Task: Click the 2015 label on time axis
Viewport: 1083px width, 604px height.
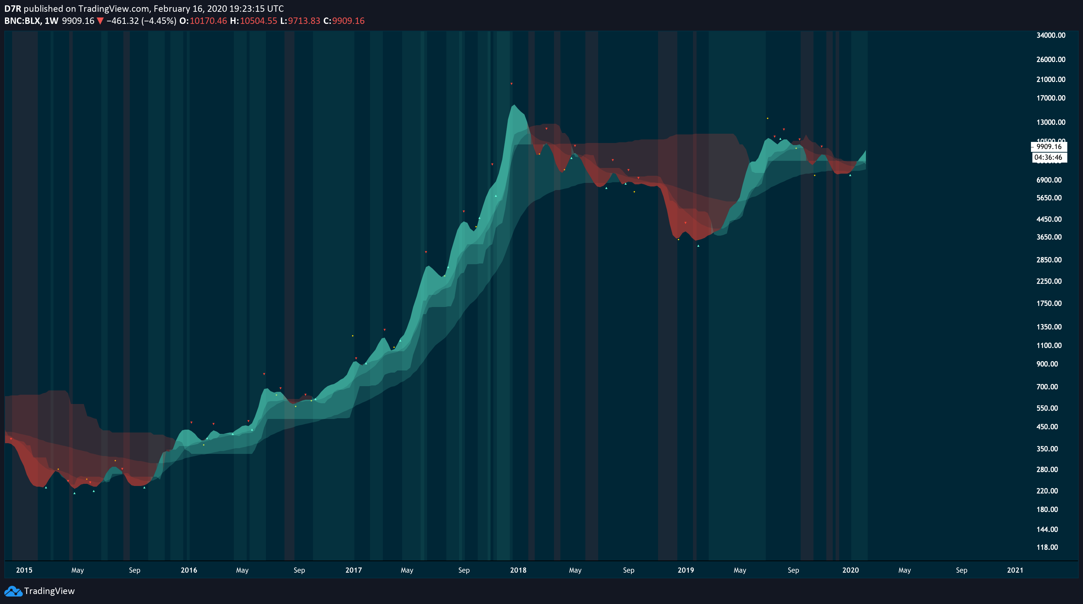Action: [x=24, y=570]
